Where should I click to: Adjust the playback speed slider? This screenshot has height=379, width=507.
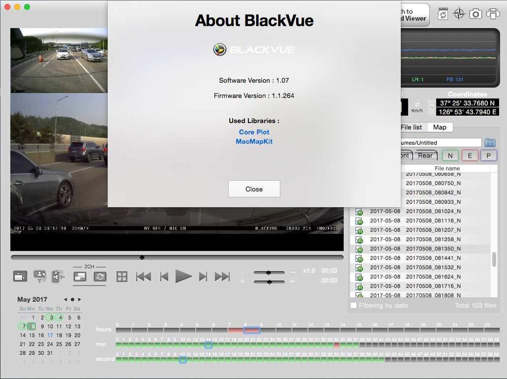[269, 272]
